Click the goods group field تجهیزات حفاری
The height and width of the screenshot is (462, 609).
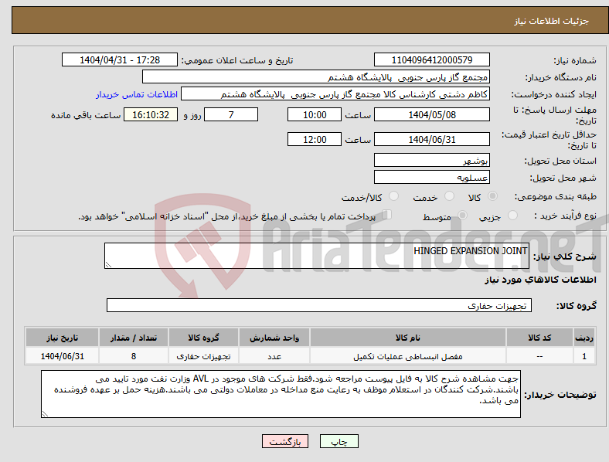(319, 305)
